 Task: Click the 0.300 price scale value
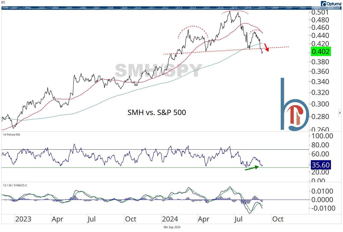point(320,104)
